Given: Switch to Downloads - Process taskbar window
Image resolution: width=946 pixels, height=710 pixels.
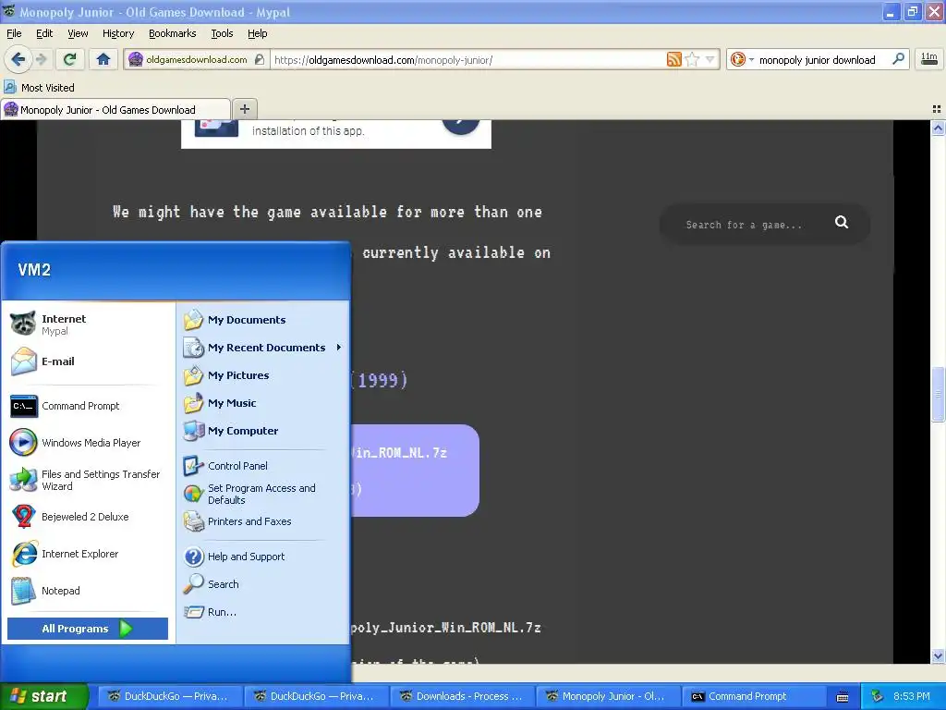Looking at the screenshot, I should click(463, 696).
